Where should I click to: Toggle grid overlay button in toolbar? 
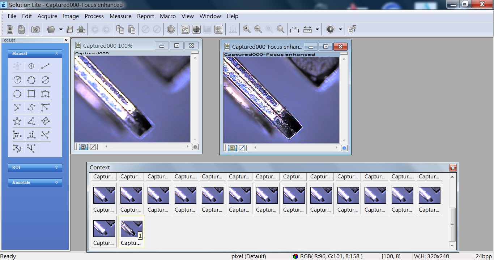219,30
